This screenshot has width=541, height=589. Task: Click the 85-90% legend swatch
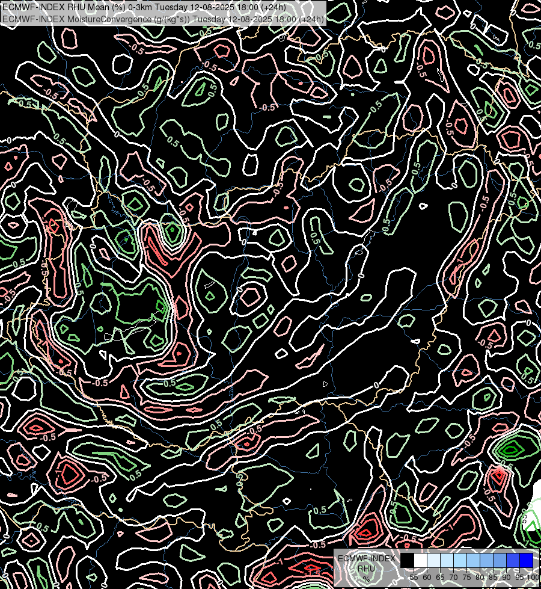coord(500,560)
